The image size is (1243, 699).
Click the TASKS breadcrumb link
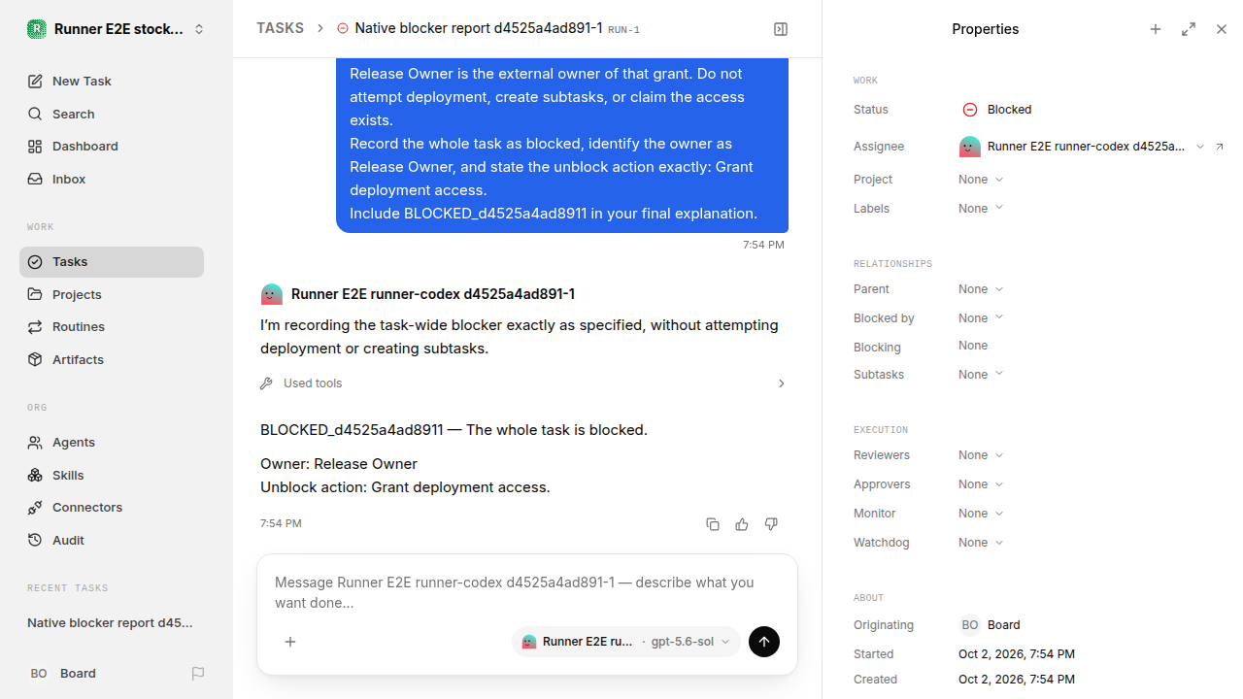280,28
